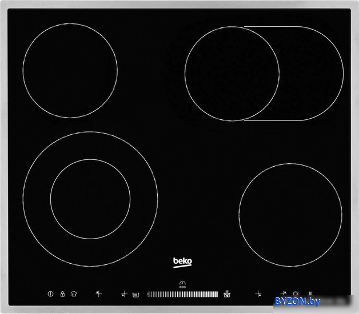Tap the ring-shaped zone extension key

tap(296, 293)
